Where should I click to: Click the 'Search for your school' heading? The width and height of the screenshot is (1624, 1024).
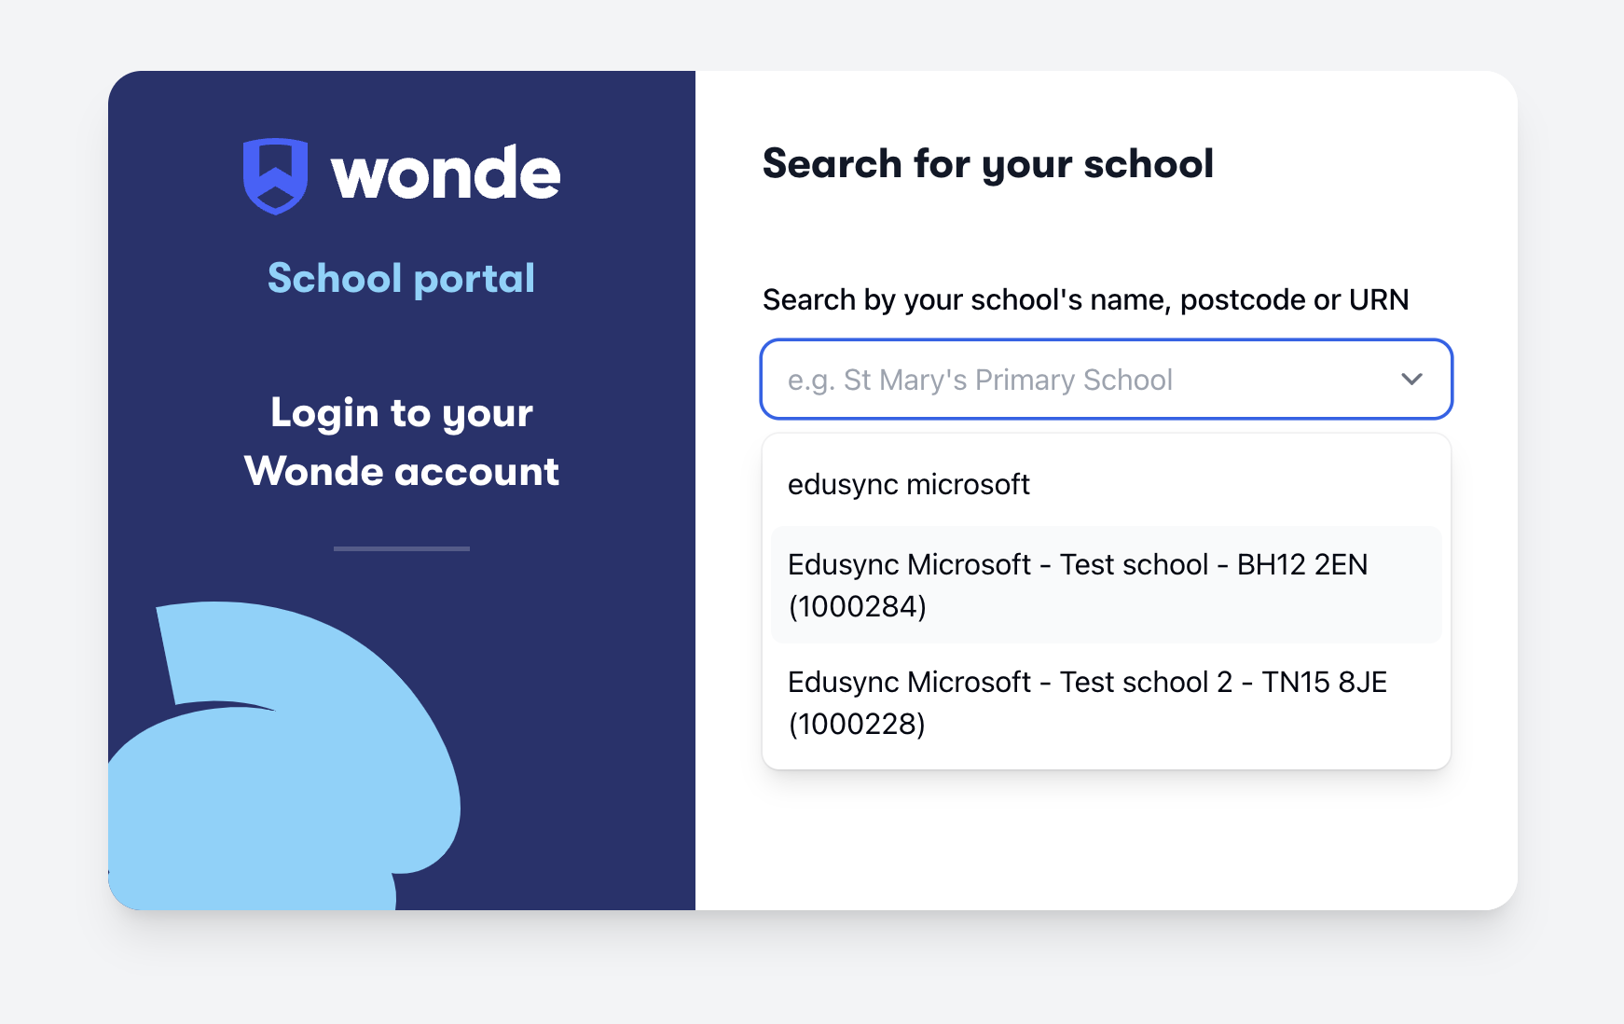pyautogui.click(x=987, y=164)
